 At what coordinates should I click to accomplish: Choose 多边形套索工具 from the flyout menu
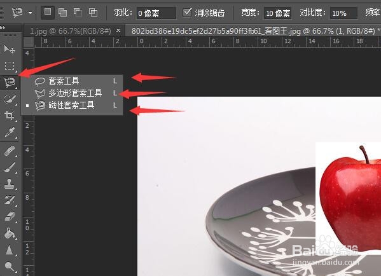[x=72, y=93]
